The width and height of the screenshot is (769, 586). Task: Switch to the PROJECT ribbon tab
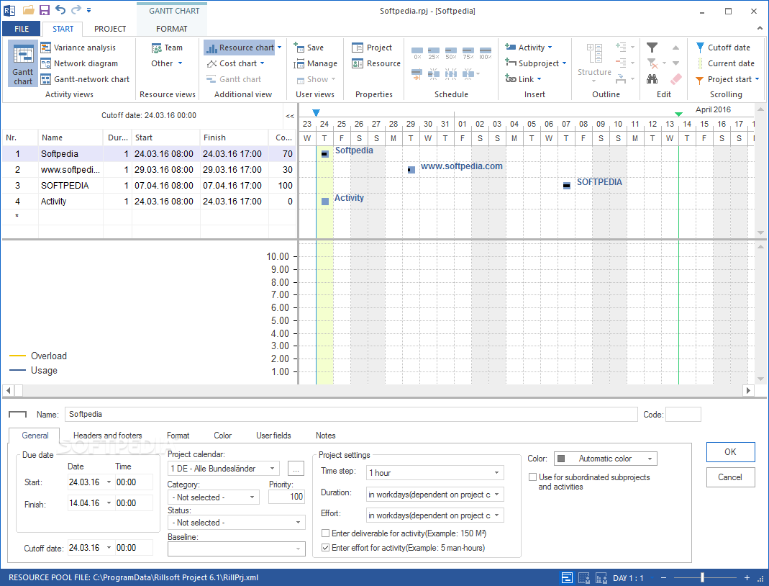(110, 29)
